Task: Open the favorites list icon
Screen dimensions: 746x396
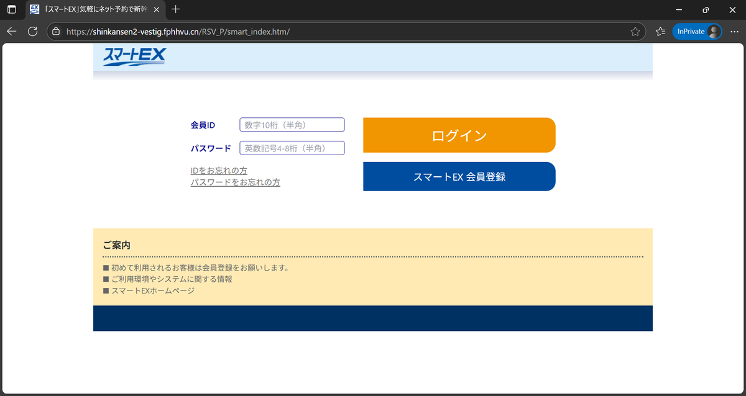Action: tap(660, 31)
